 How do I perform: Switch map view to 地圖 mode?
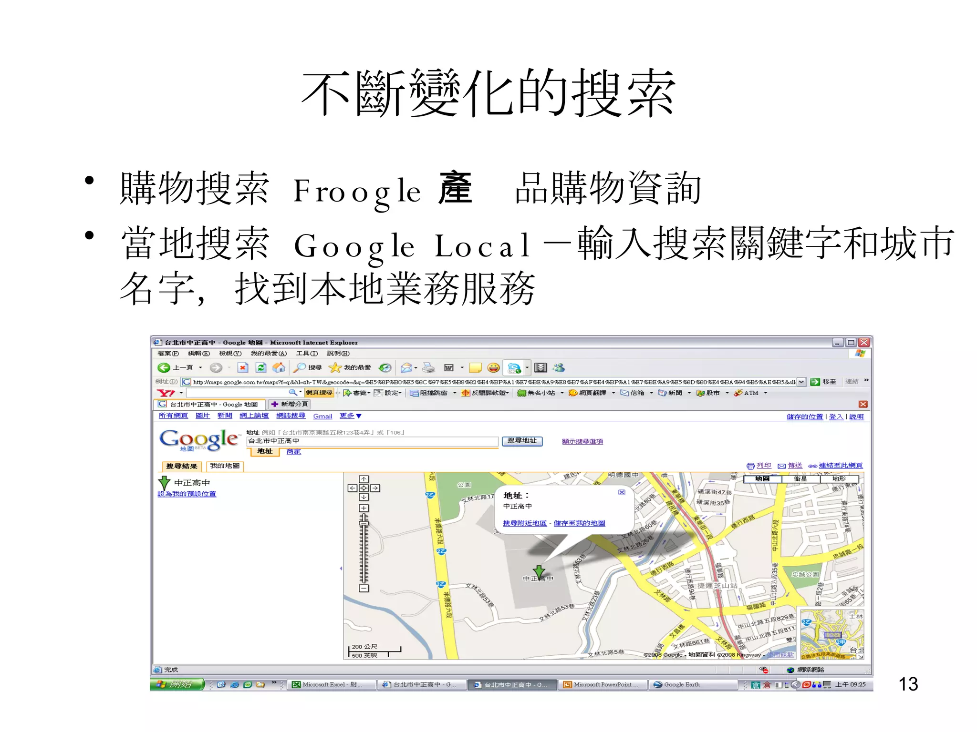point(762,479)
